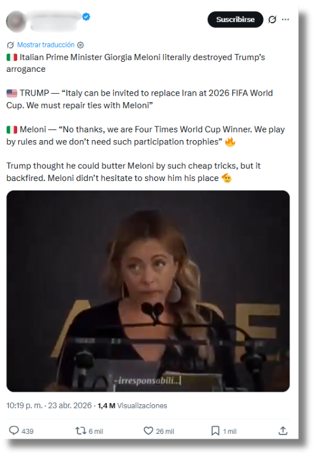Open translation settings gear icon
Image resolution: width=315 pixels, height=460 pixels.
coord(81,45)
